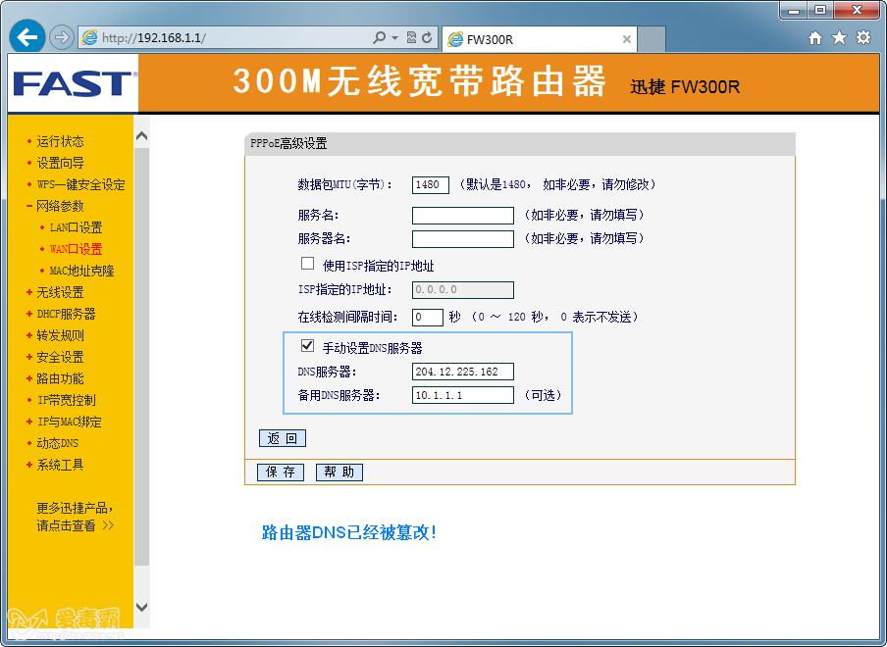This screenshot has height=647, width=887.
Task: Close the FW300R tab
Action: pyautogui.click(x=627, y=39)
